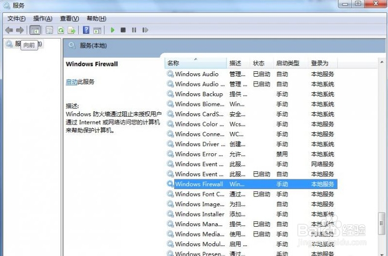Click gear icon beside Windows Error
This screenshot has width=388, height=256.
point(170,154)
